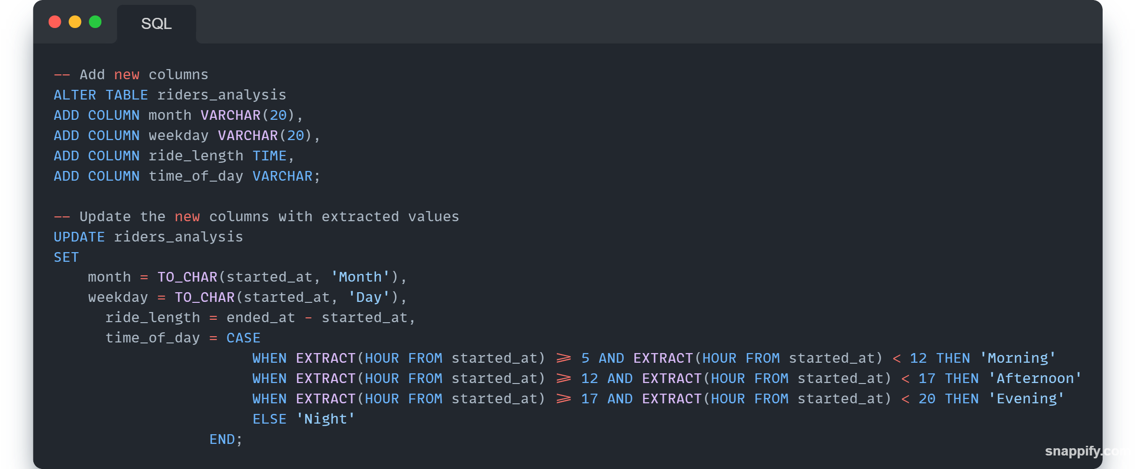Click 'WHEN' on the Evening line
Viewport: 1136px width, 469px height.
point(269,398)
